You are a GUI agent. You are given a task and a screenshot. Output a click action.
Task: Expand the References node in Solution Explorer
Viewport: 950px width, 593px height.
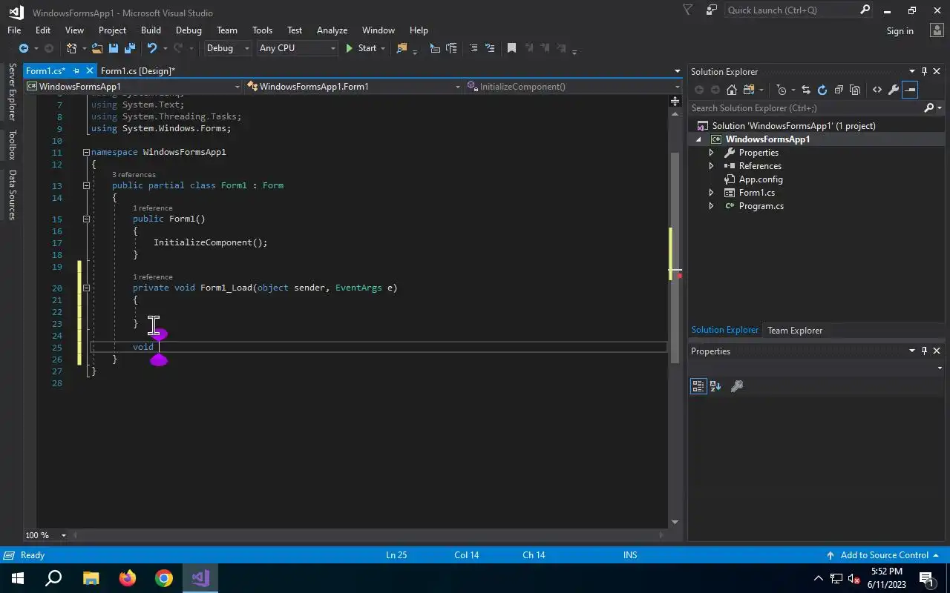(x=711, y=166)
